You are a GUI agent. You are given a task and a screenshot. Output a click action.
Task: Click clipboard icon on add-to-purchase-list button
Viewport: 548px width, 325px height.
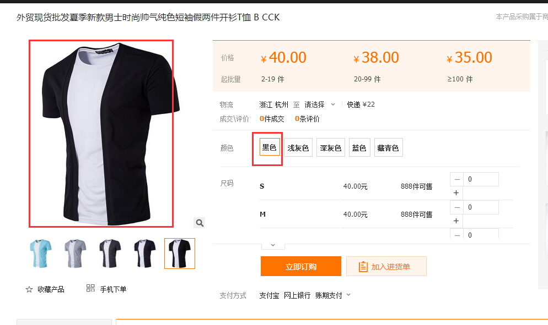point(363,267)
